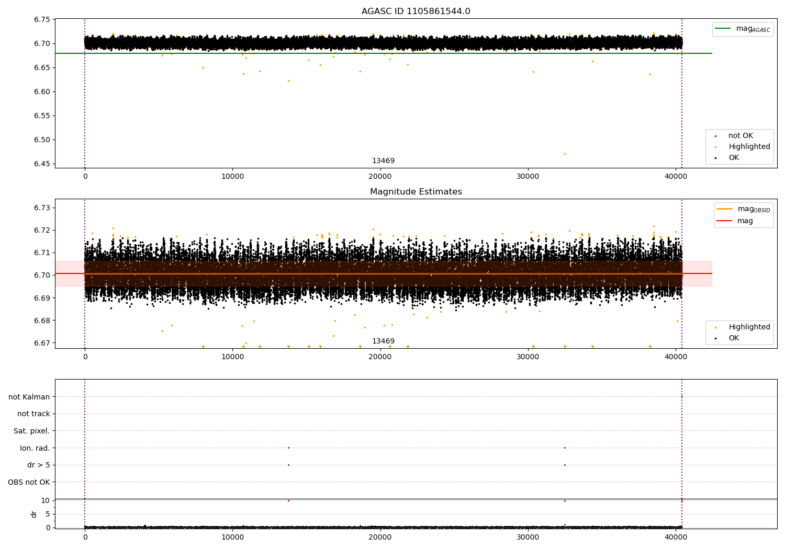Click the 6.73 y-axis tick label

(x=41, y=208)
